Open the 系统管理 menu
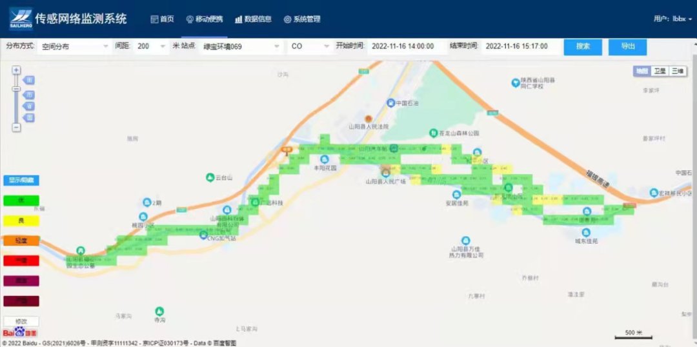This screenshot has width=697, height=347. click(x=301, y=19)
